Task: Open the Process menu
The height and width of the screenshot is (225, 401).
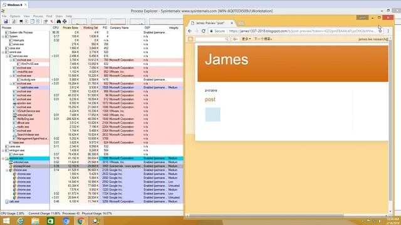Action: [x=38, y=16]
